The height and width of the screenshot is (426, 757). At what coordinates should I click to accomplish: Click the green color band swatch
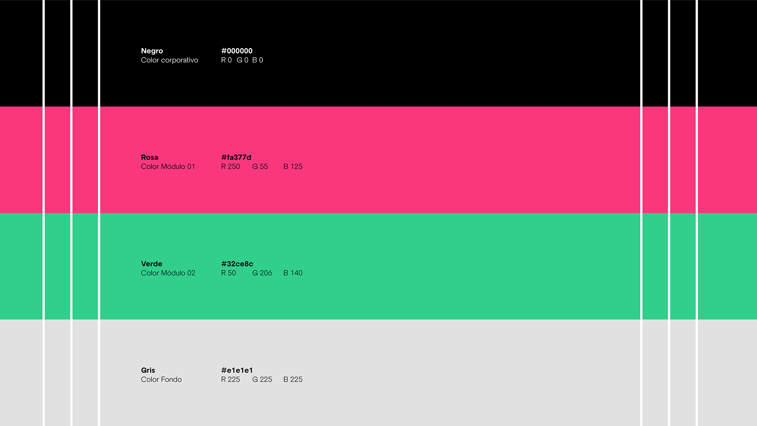pyautogui.click(x=434, y=266)
